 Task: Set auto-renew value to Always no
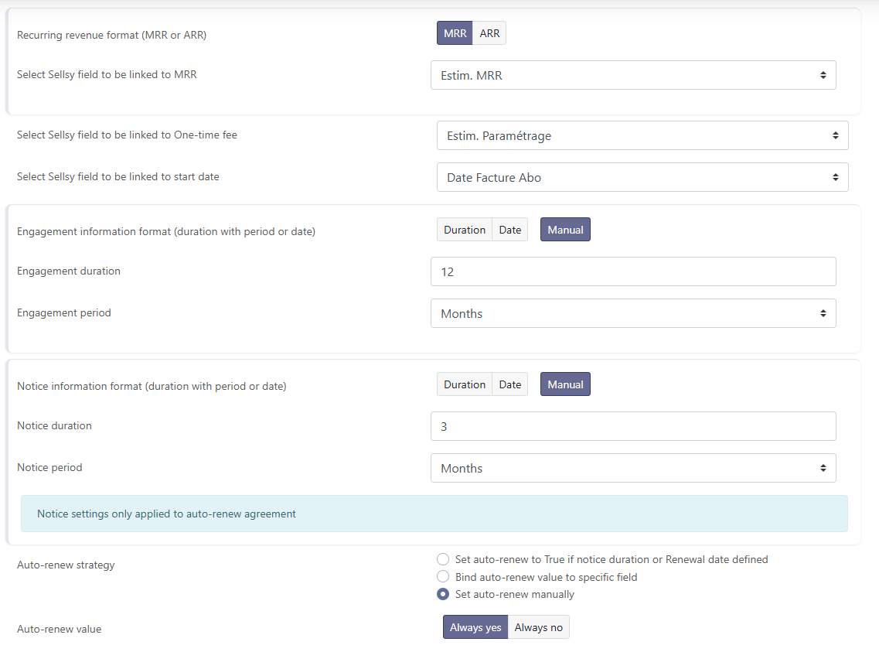[538, 627]
